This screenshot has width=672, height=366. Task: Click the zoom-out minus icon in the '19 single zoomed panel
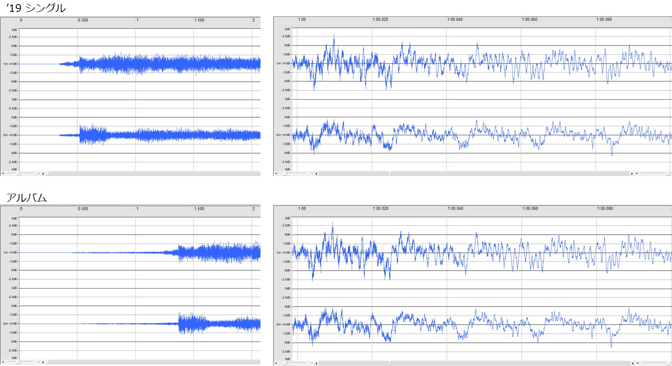(x=312, y=173)
